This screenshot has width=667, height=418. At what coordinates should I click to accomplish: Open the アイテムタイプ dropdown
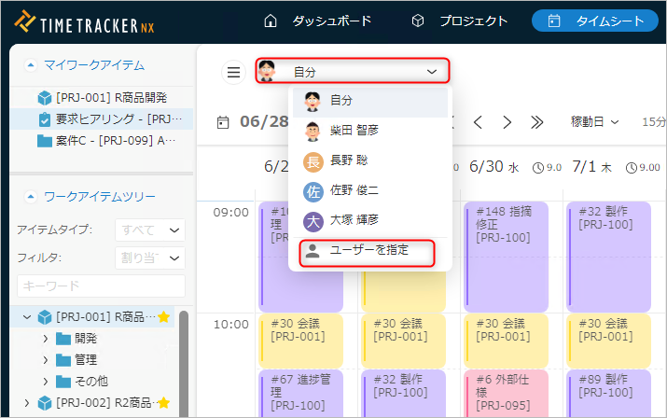[149, 230]
